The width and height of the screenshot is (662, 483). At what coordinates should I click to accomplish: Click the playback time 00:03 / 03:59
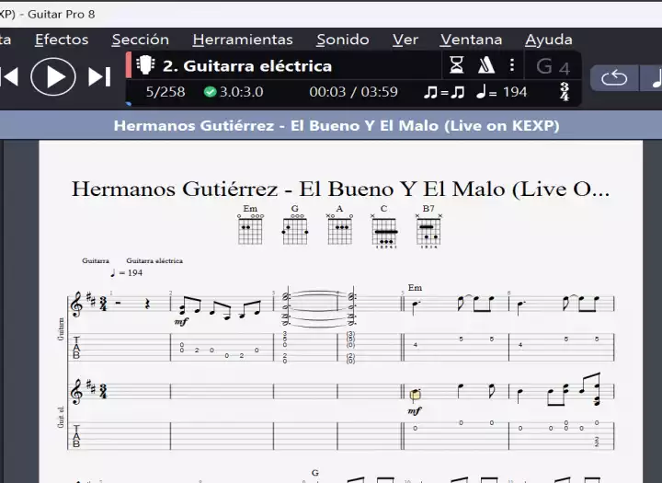pos(353,92)
